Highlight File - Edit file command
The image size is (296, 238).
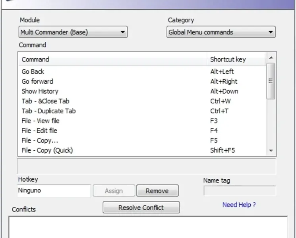coord(39,131)
